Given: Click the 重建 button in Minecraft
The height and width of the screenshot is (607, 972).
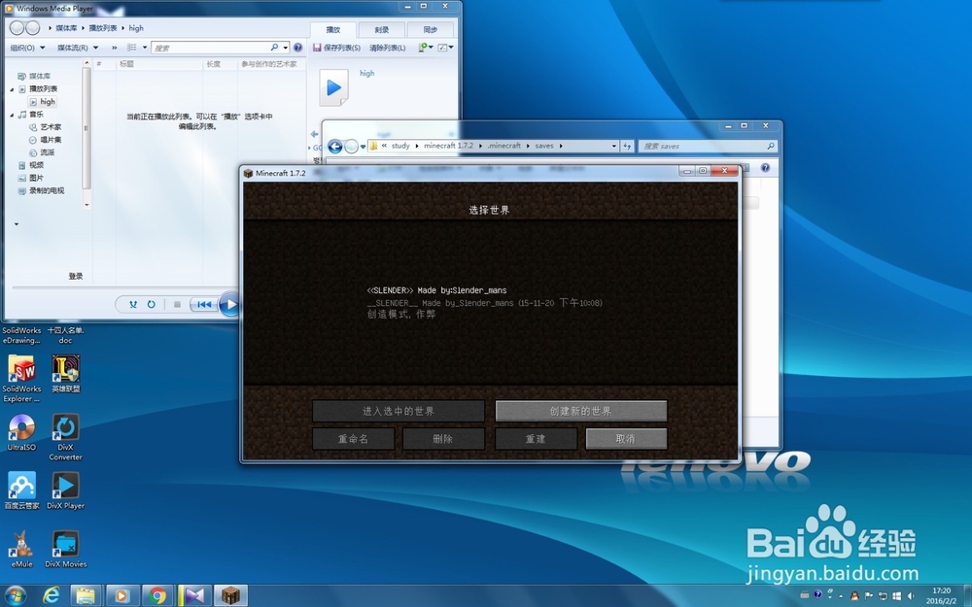Looking at the screenshot, I should pyautogui.click(x=536, y=439).
